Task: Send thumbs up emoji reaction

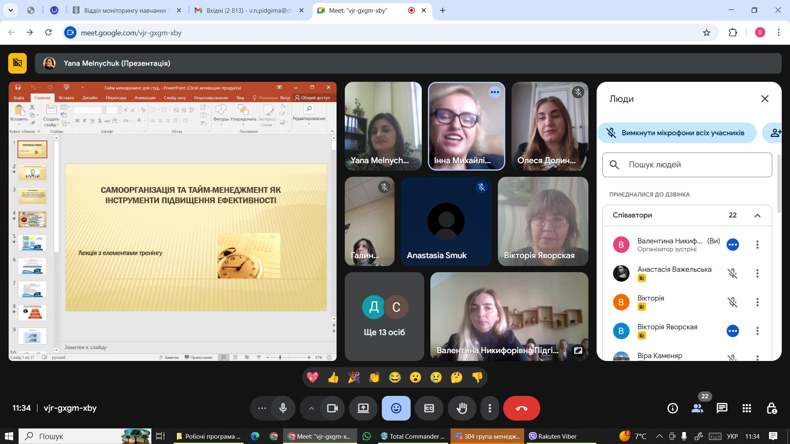Action: click(x=333, y=377)
